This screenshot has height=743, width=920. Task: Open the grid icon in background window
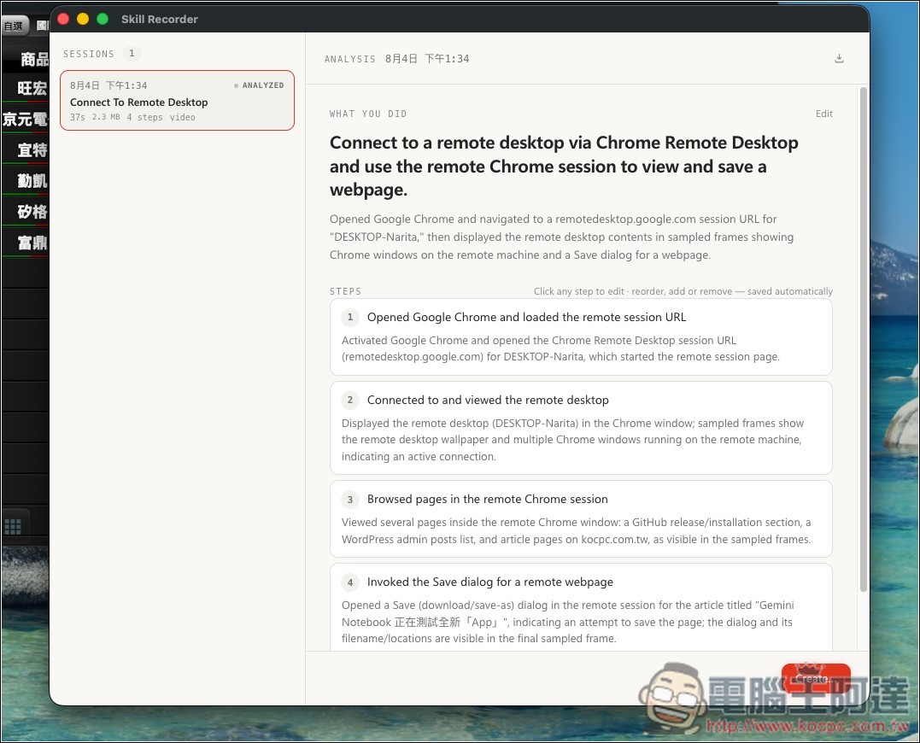coord(13,527)
